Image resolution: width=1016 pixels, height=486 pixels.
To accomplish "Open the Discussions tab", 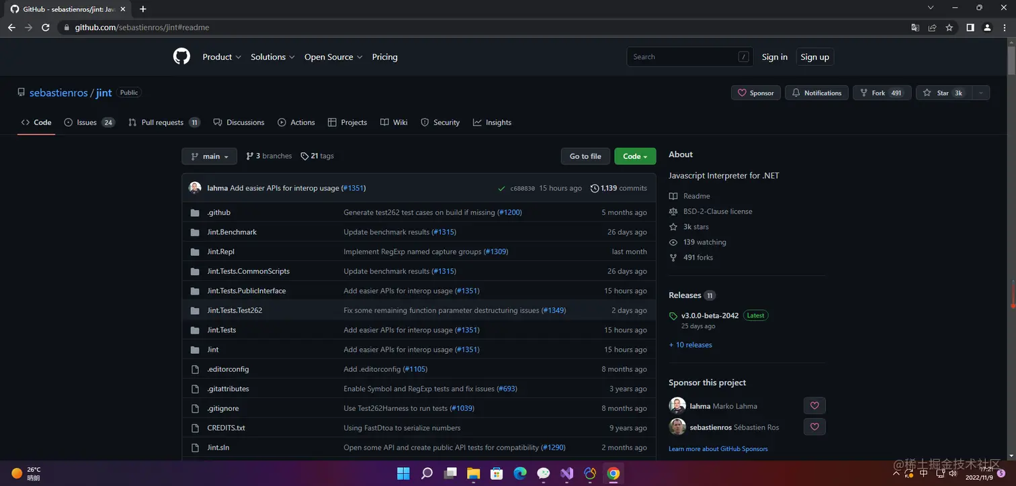I will pyautogui.click(x=239, y=122).
